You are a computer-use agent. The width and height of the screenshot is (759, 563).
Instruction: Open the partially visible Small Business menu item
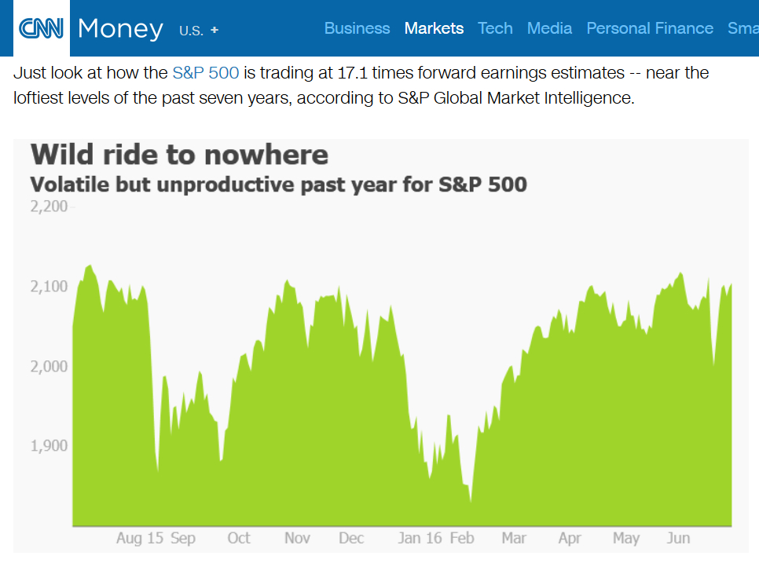point(743,28)
